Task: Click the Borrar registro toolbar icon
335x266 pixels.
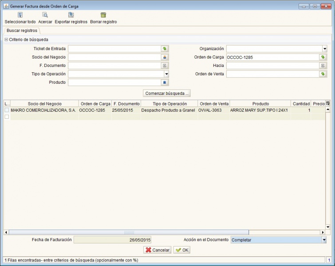Action: click(103, 15)
